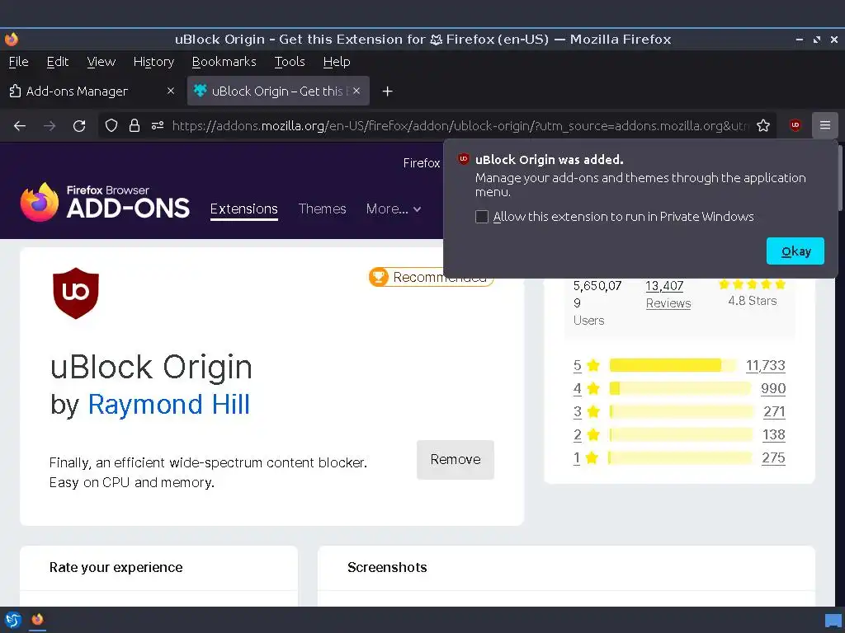Click the Remove extension button
The image size is (845, 633).
456,460
